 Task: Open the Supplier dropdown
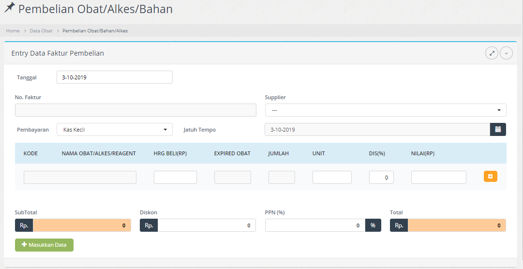pos(385,110)
